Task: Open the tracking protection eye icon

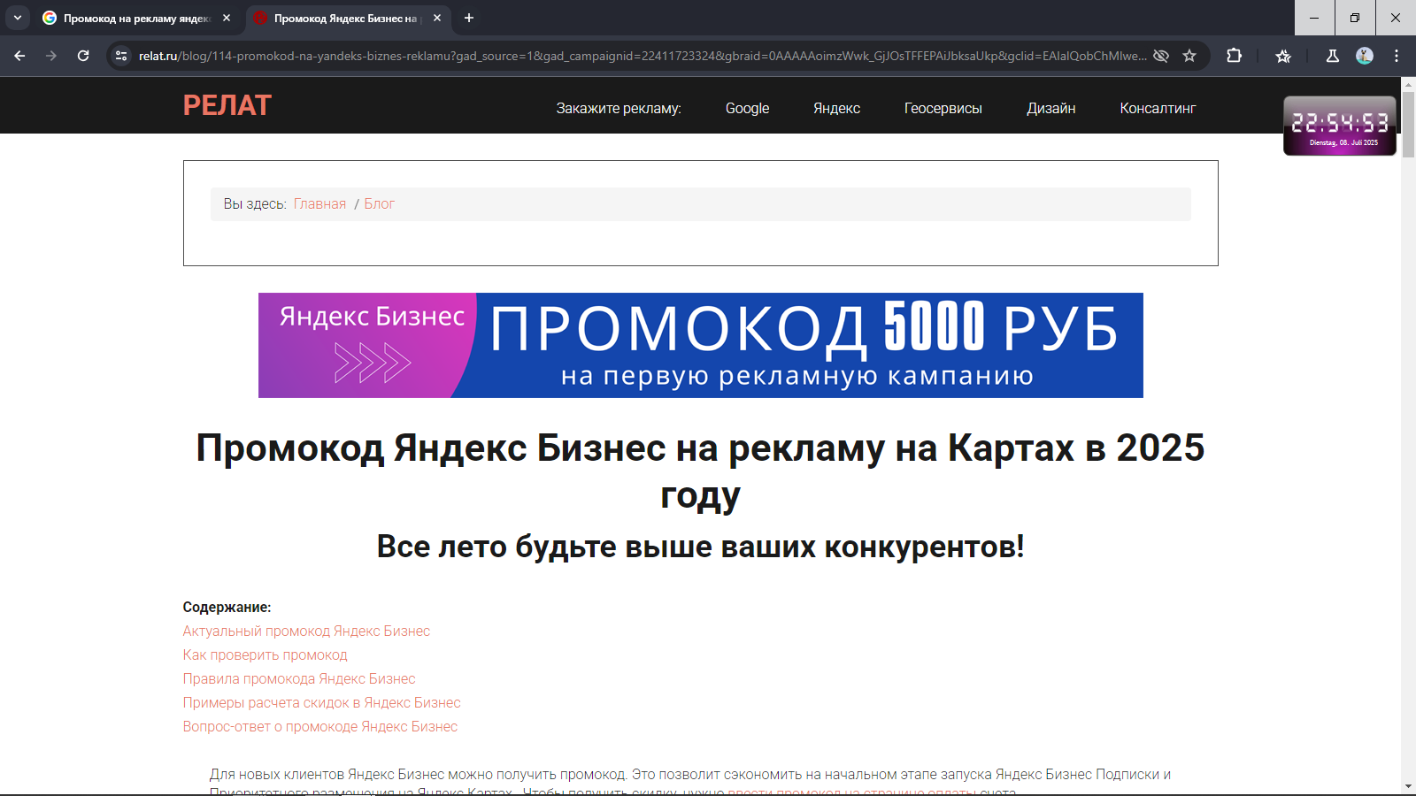Action: tap(1161, 56)
